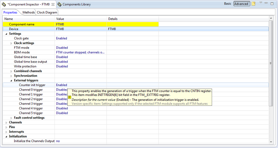
Task: Open the Clock Diagram tab
Action: tap(47, 12)
